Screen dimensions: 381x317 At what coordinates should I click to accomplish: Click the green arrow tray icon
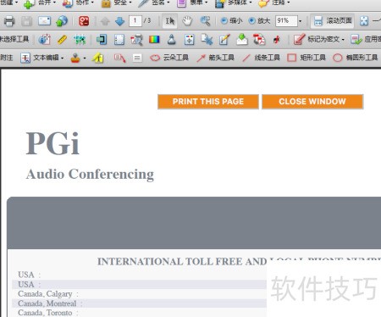tap(242, 40)
